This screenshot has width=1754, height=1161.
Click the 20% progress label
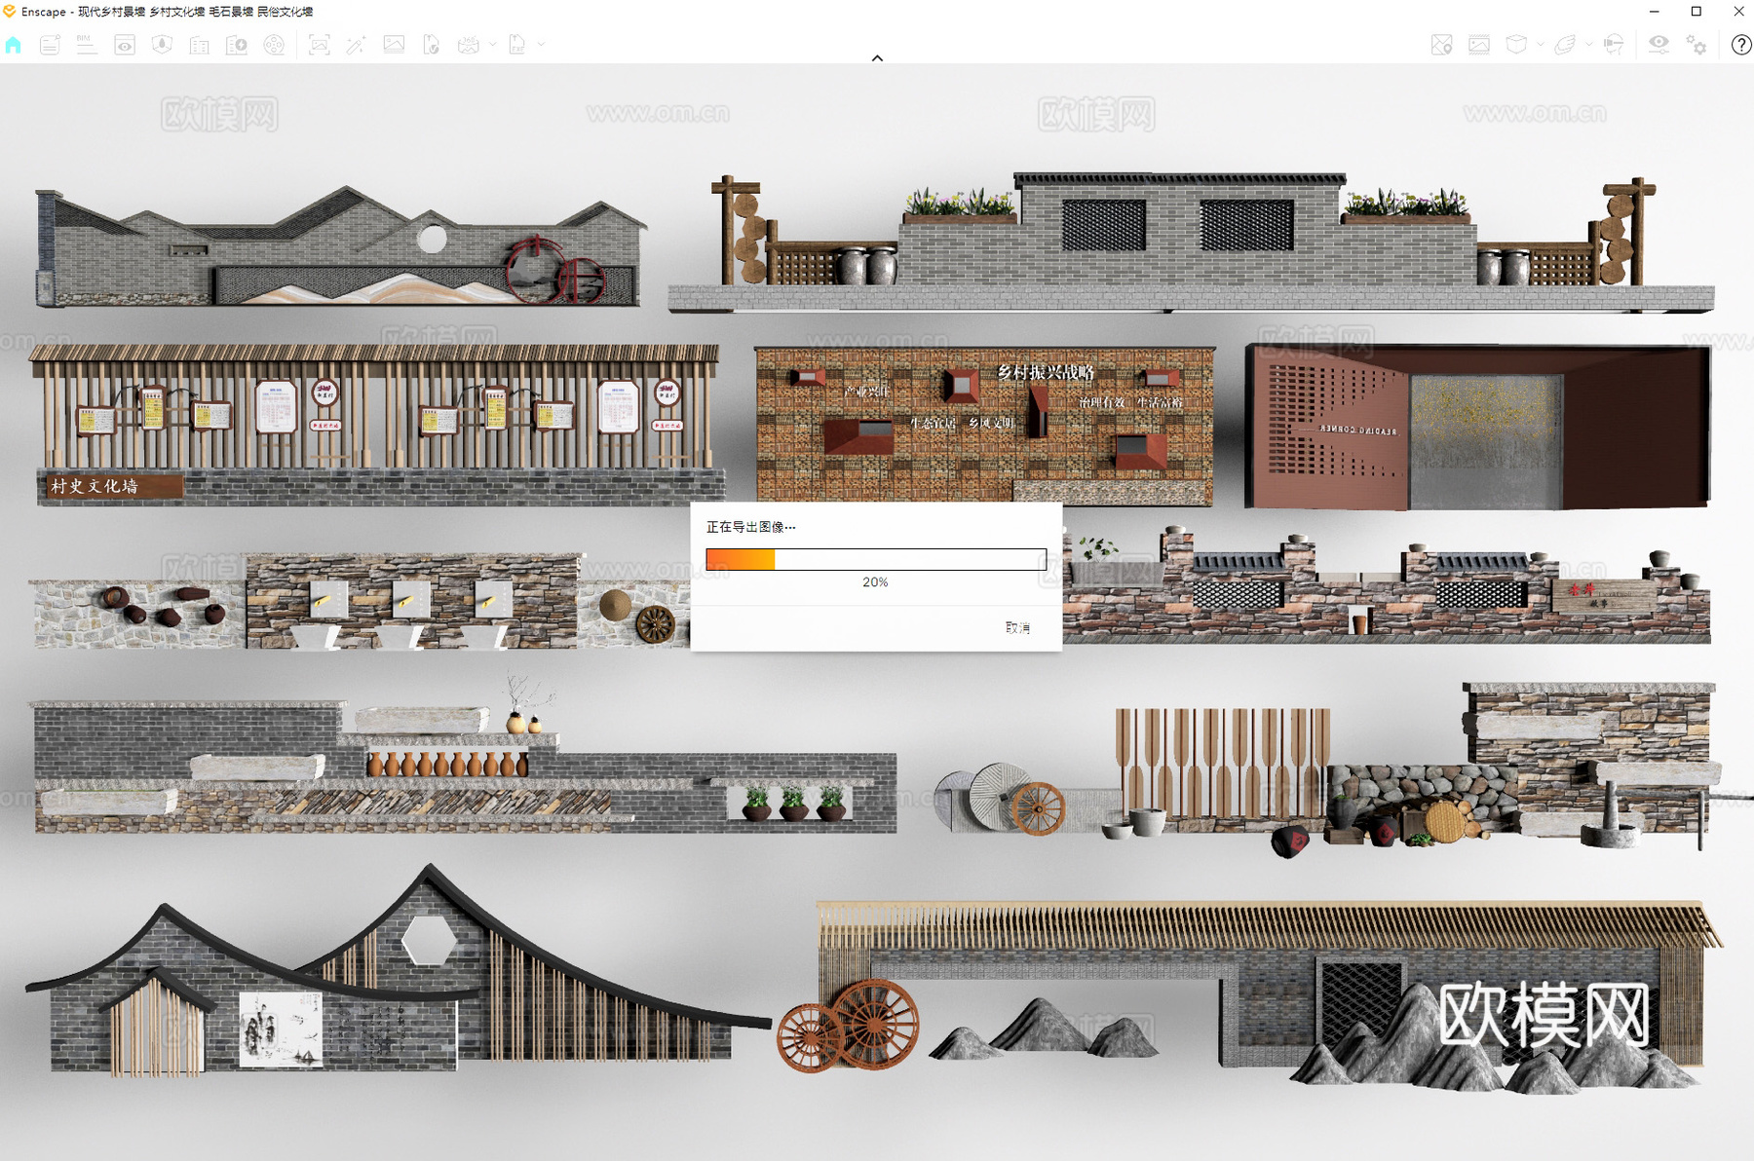(x=875, y=582)
